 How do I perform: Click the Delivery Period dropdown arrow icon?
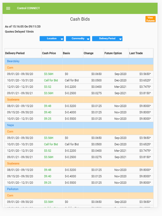(120, 39)
